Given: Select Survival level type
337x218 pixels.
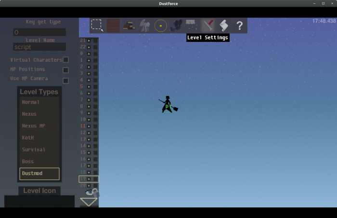Looking at the screenshot, I should pyautogui.click(x=39, y=150).
